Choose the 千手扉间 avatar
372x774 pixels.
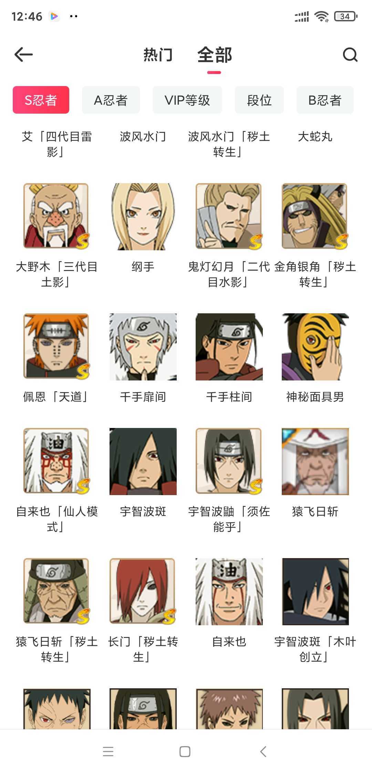pos(143,346)
